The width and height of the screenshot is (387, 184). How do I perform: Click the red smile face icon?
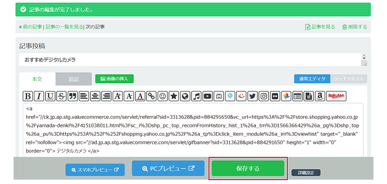pyautogui.click(x=241, y=96)
